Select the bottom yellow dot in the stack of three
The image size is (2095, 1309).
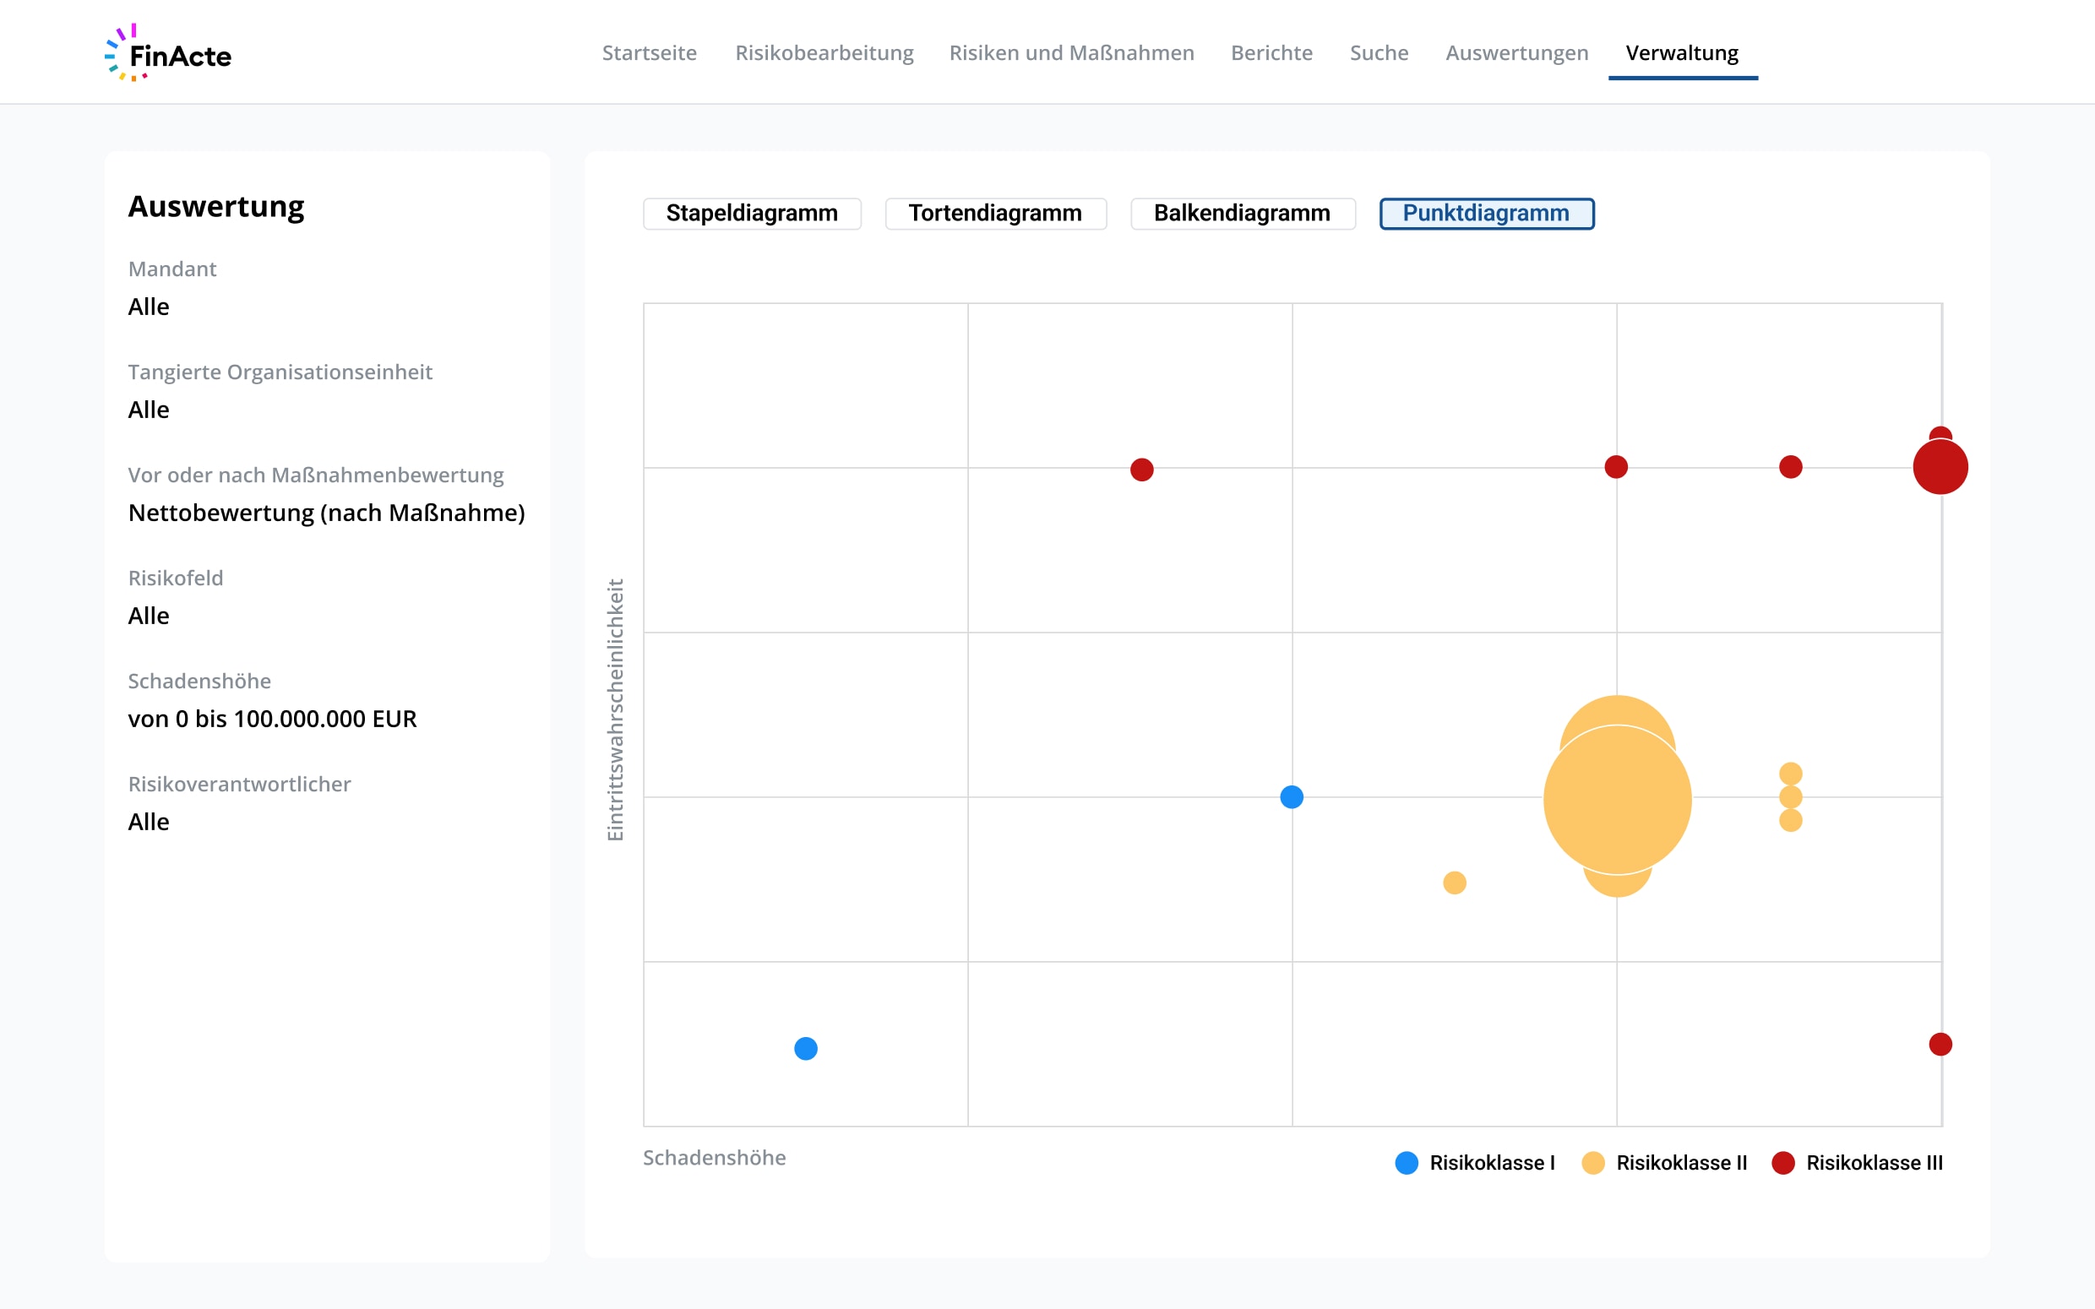click(x=1790, y=820)
